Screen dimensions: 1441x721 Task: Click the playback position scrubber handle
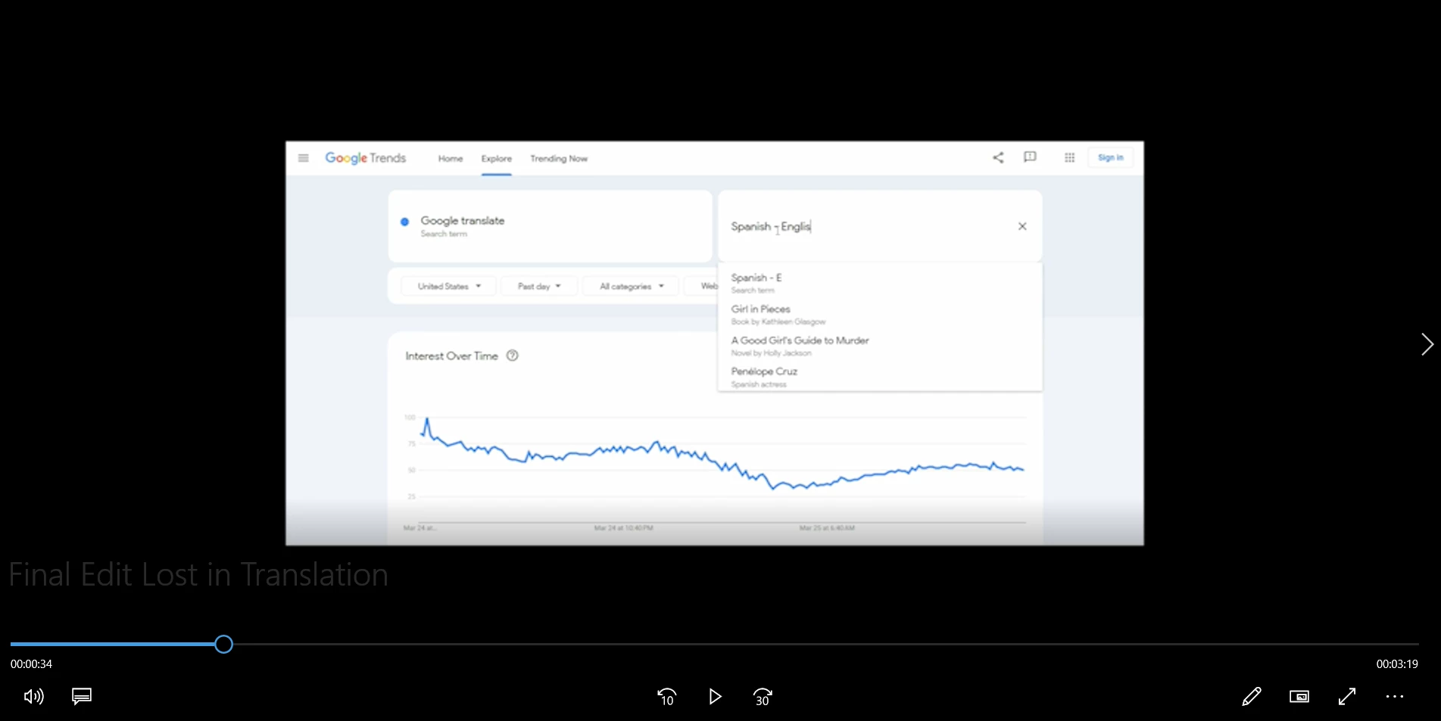(x=223, y=645)
